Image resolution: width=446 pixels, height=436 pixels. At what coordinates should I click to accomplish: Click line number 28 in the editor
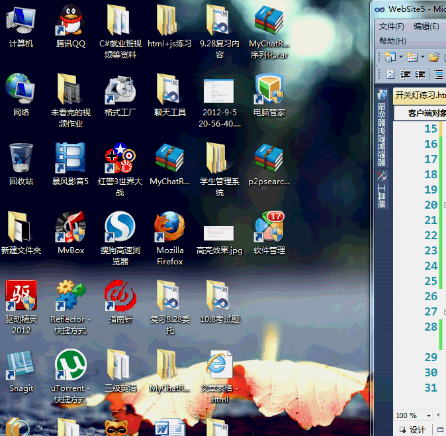pyautogui.click(x=431, y=327)
